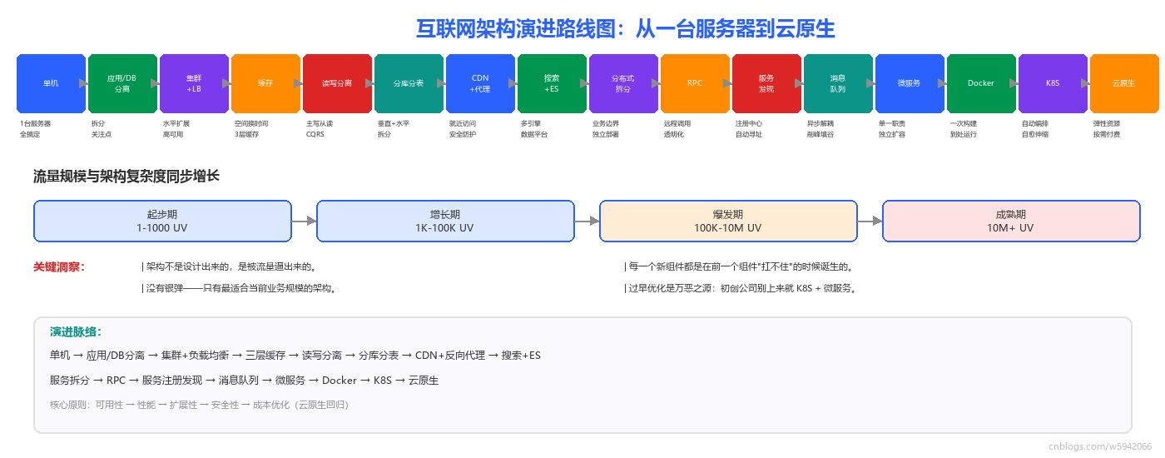Screen dimensions: 1165x458
Task: Select the caption 主写从读
Action: pyautogui.click(x=320, y=123)
